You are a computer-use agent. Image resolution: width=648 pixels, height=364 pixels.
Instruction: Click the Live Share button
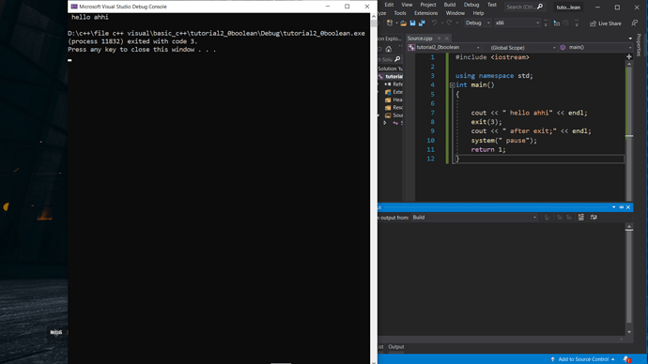[x=606, y=23]
